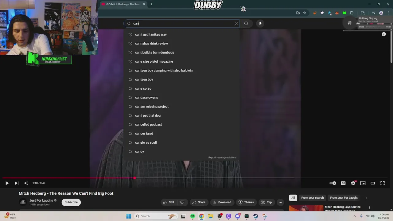Click the install app icon in address bar
Screen dimensions: 393x221
(x=298, y=13)
